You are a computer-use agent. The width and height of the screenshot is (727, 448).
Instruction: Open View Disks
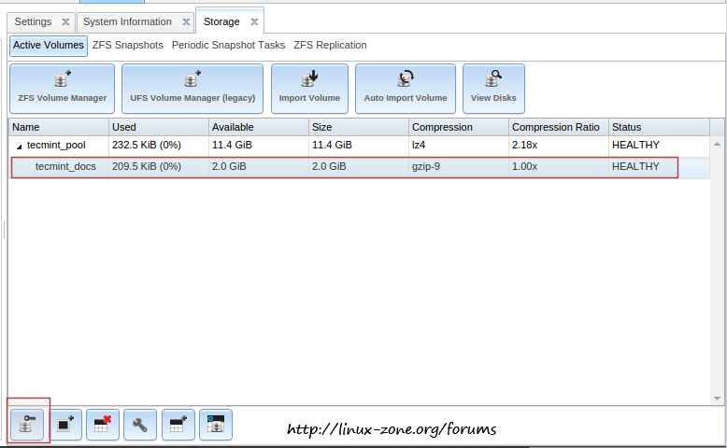[x=493, y=89]
